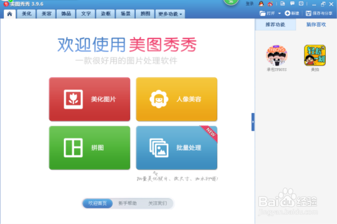The image size is (337, 224).
Task: Open the green 拼图 tile
Action: 90,148
